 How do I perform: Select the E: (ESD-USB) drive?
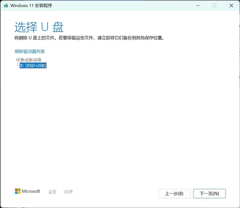tap(33, 65)
